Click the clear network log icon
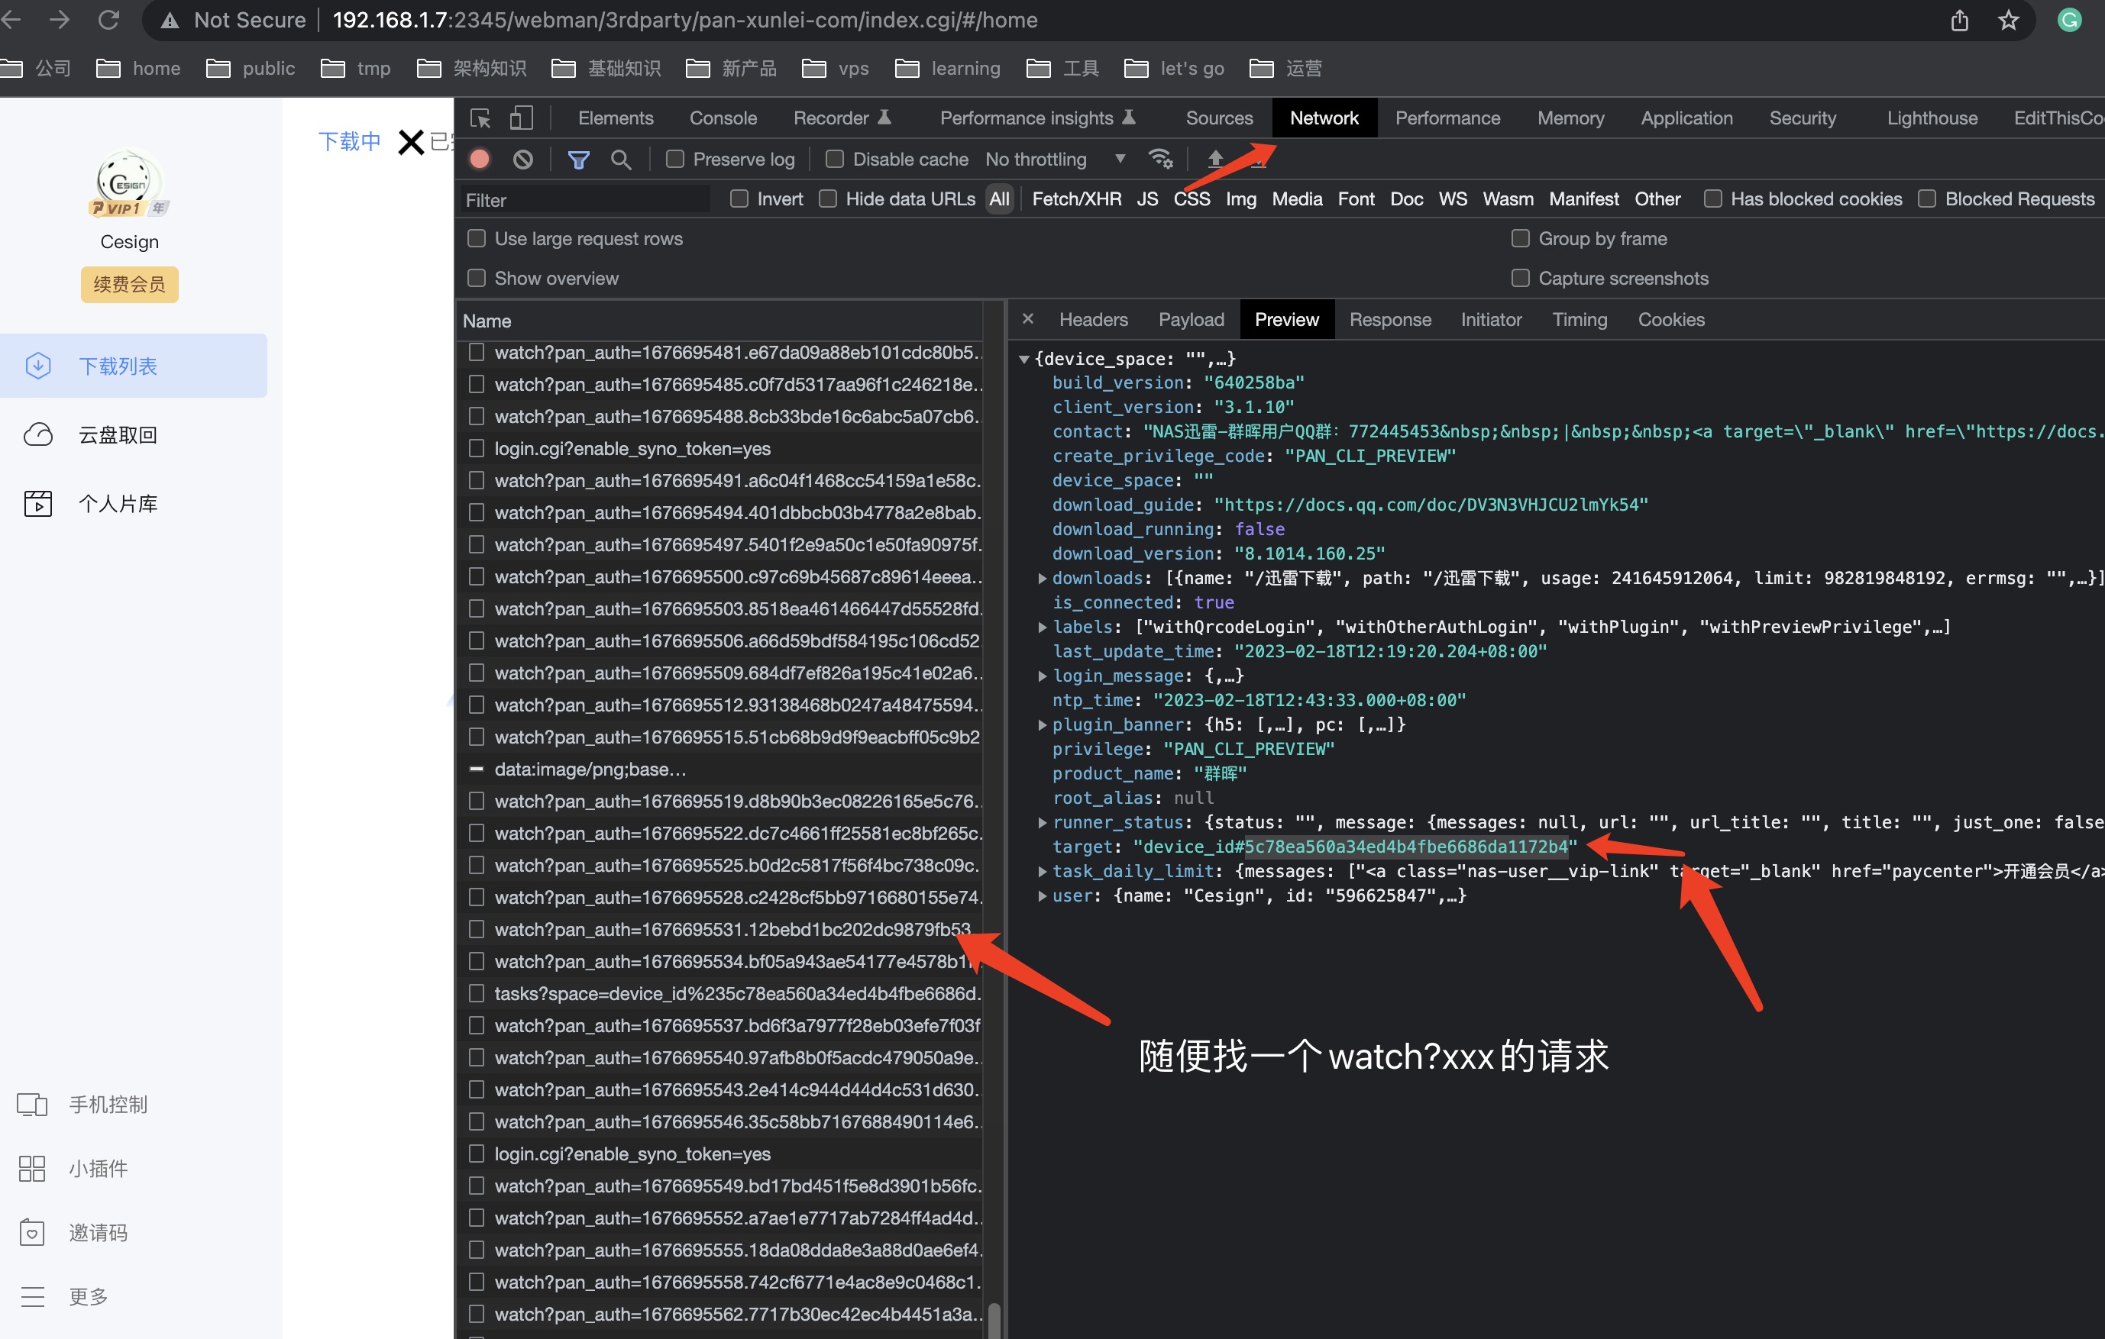This screenshot has width=2105, height=1339. coord(523,158)
